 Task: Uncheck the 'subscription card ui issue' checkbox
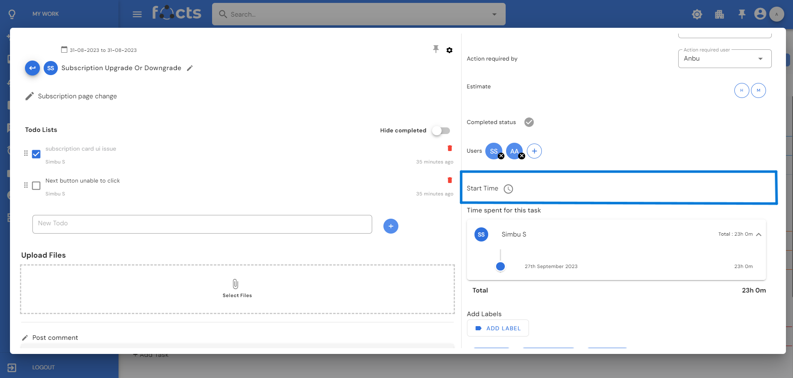coord(36,154)
